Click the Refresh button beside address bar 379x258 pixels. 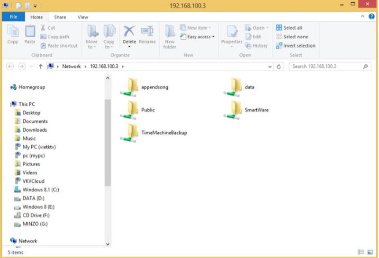click(280, 67)
